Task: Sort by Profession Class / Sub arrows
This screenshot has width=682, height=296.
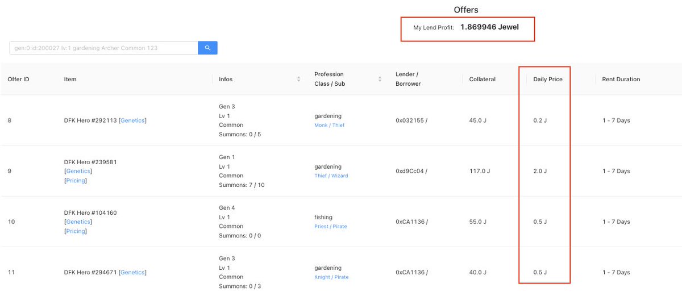Action: click(381, 79)
